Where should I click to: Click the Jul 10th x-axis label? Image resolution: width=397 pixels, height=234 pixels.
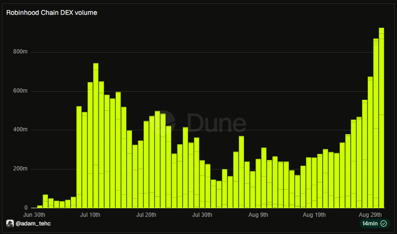click(90, 215)
